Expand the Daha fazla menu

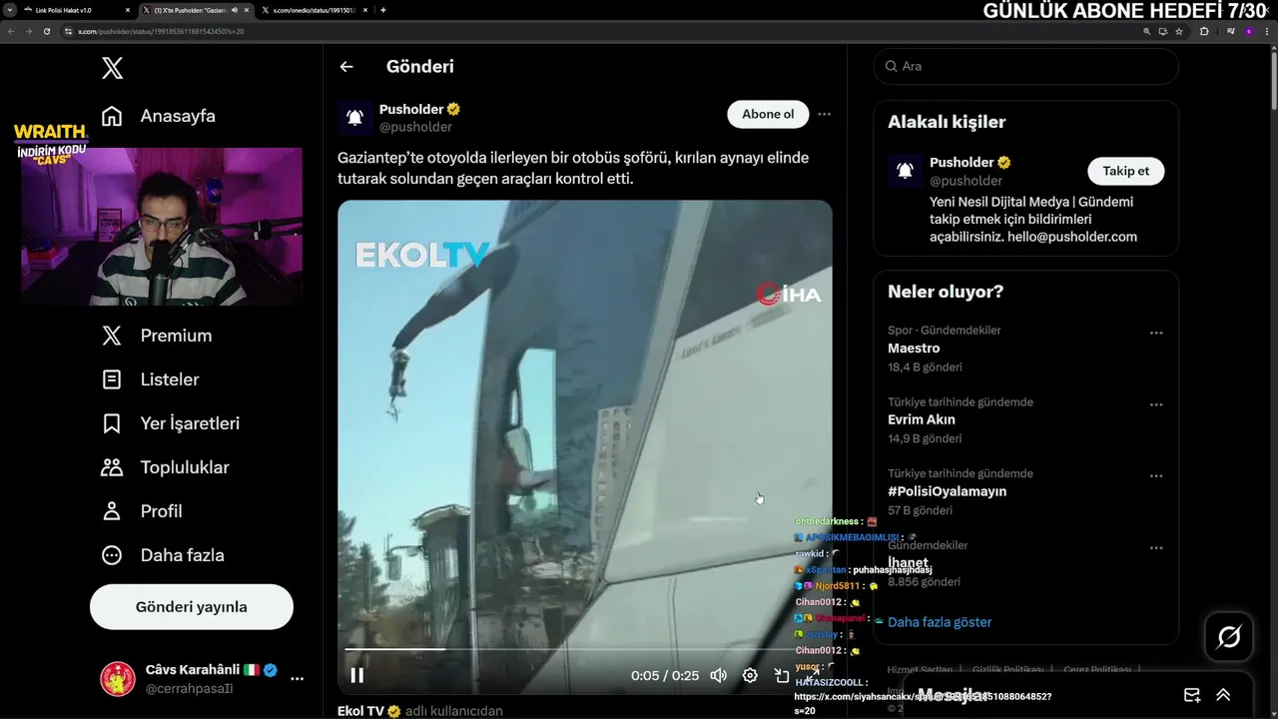coord(163,555)
